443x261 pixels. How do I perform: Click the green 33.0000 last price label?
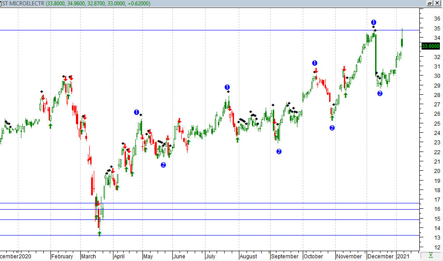tap(430, 46)
